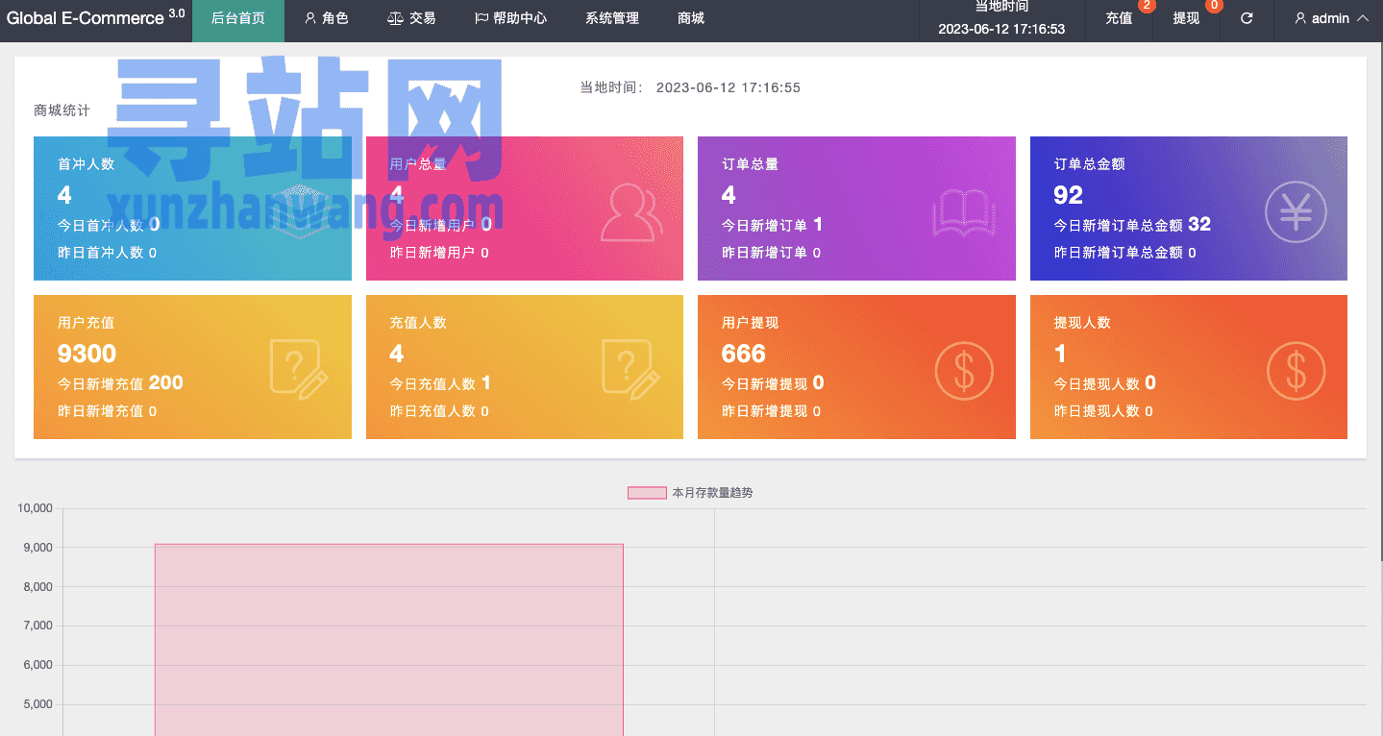Viewport: 1383px width, 736px height.
Task: Click the dollar icon on user withdrawal card
Action: coord(963,371)
